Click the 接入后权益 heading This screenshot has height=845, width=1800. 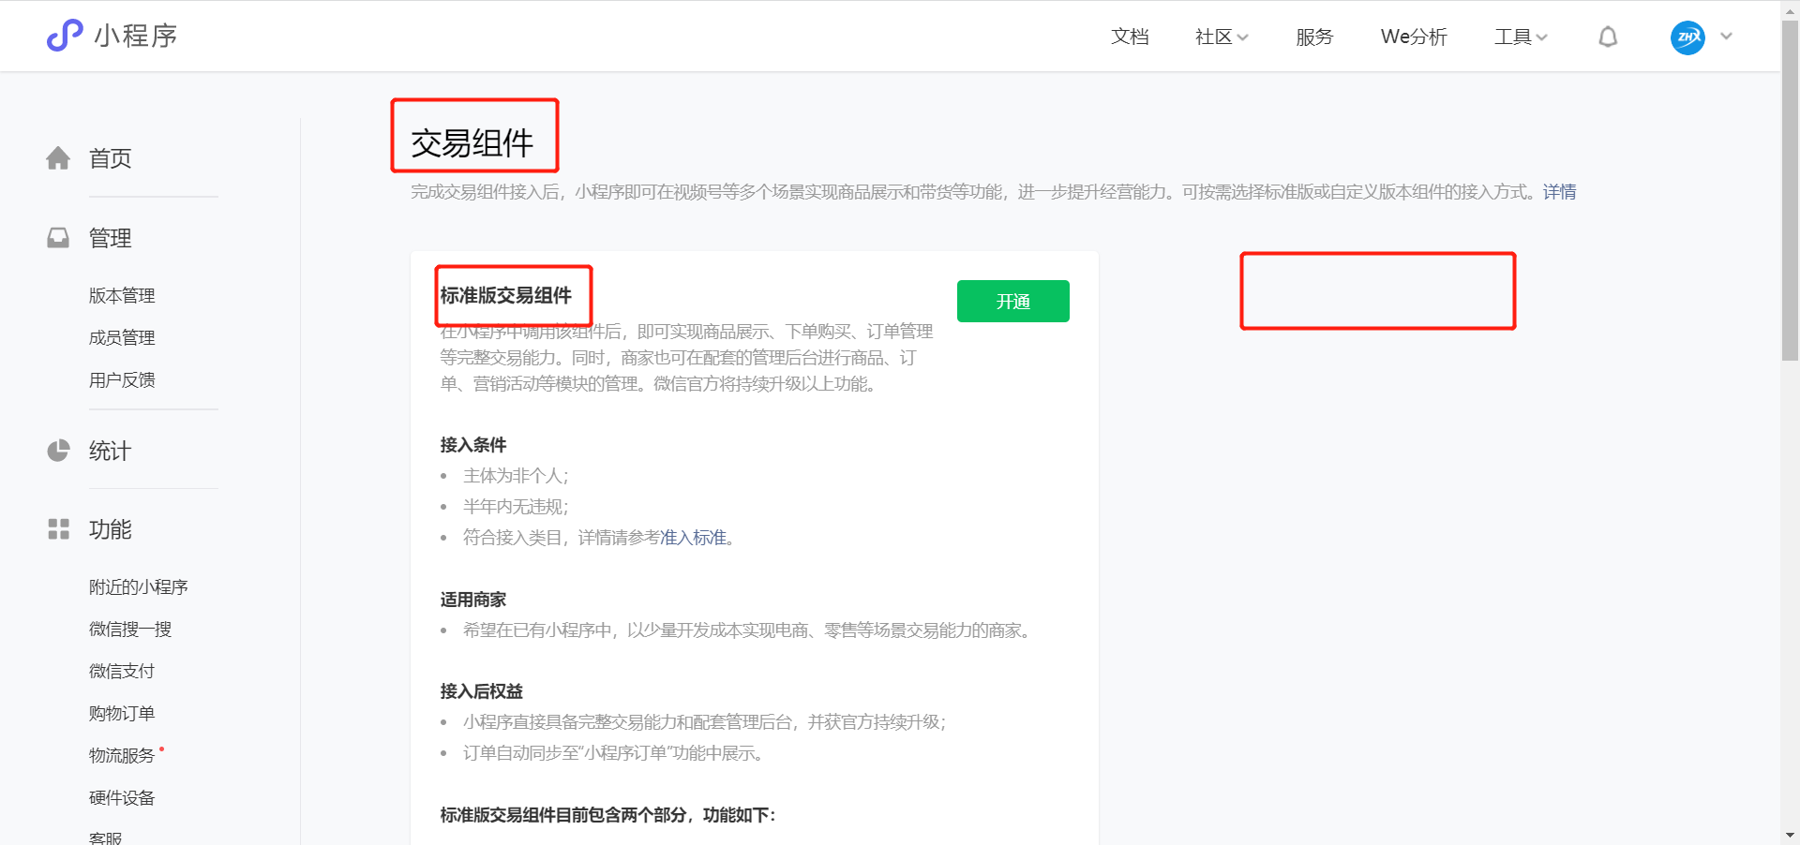482,691
